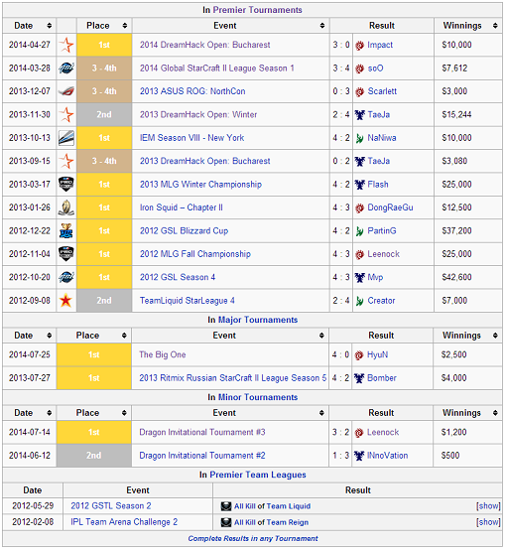The height and width of the screenshot is (550, 506).
Task: Click DreamHack logo in 2013-11-30 row
Action: (66, 115)
